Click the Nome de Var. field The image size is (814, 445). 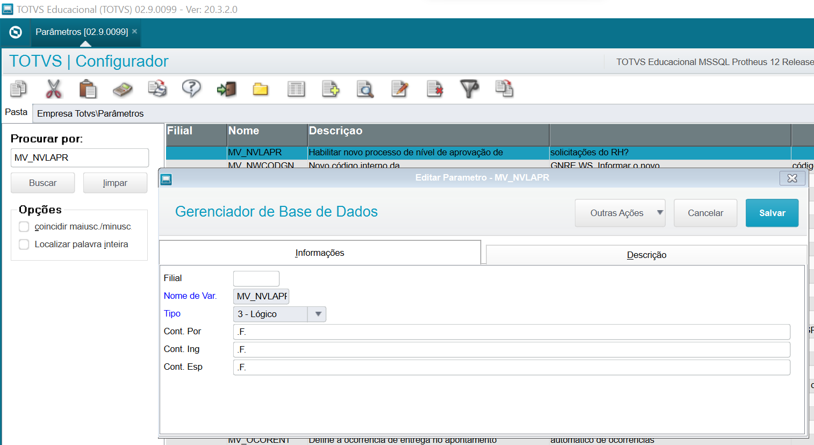(261, 296)
